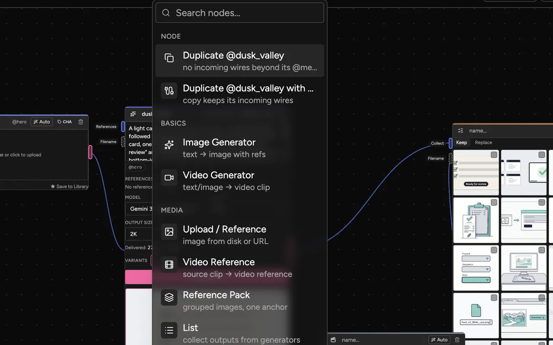Click the node type icon on the bottom node
This screenshot has height=345, width=553.
tap(333, 340)
